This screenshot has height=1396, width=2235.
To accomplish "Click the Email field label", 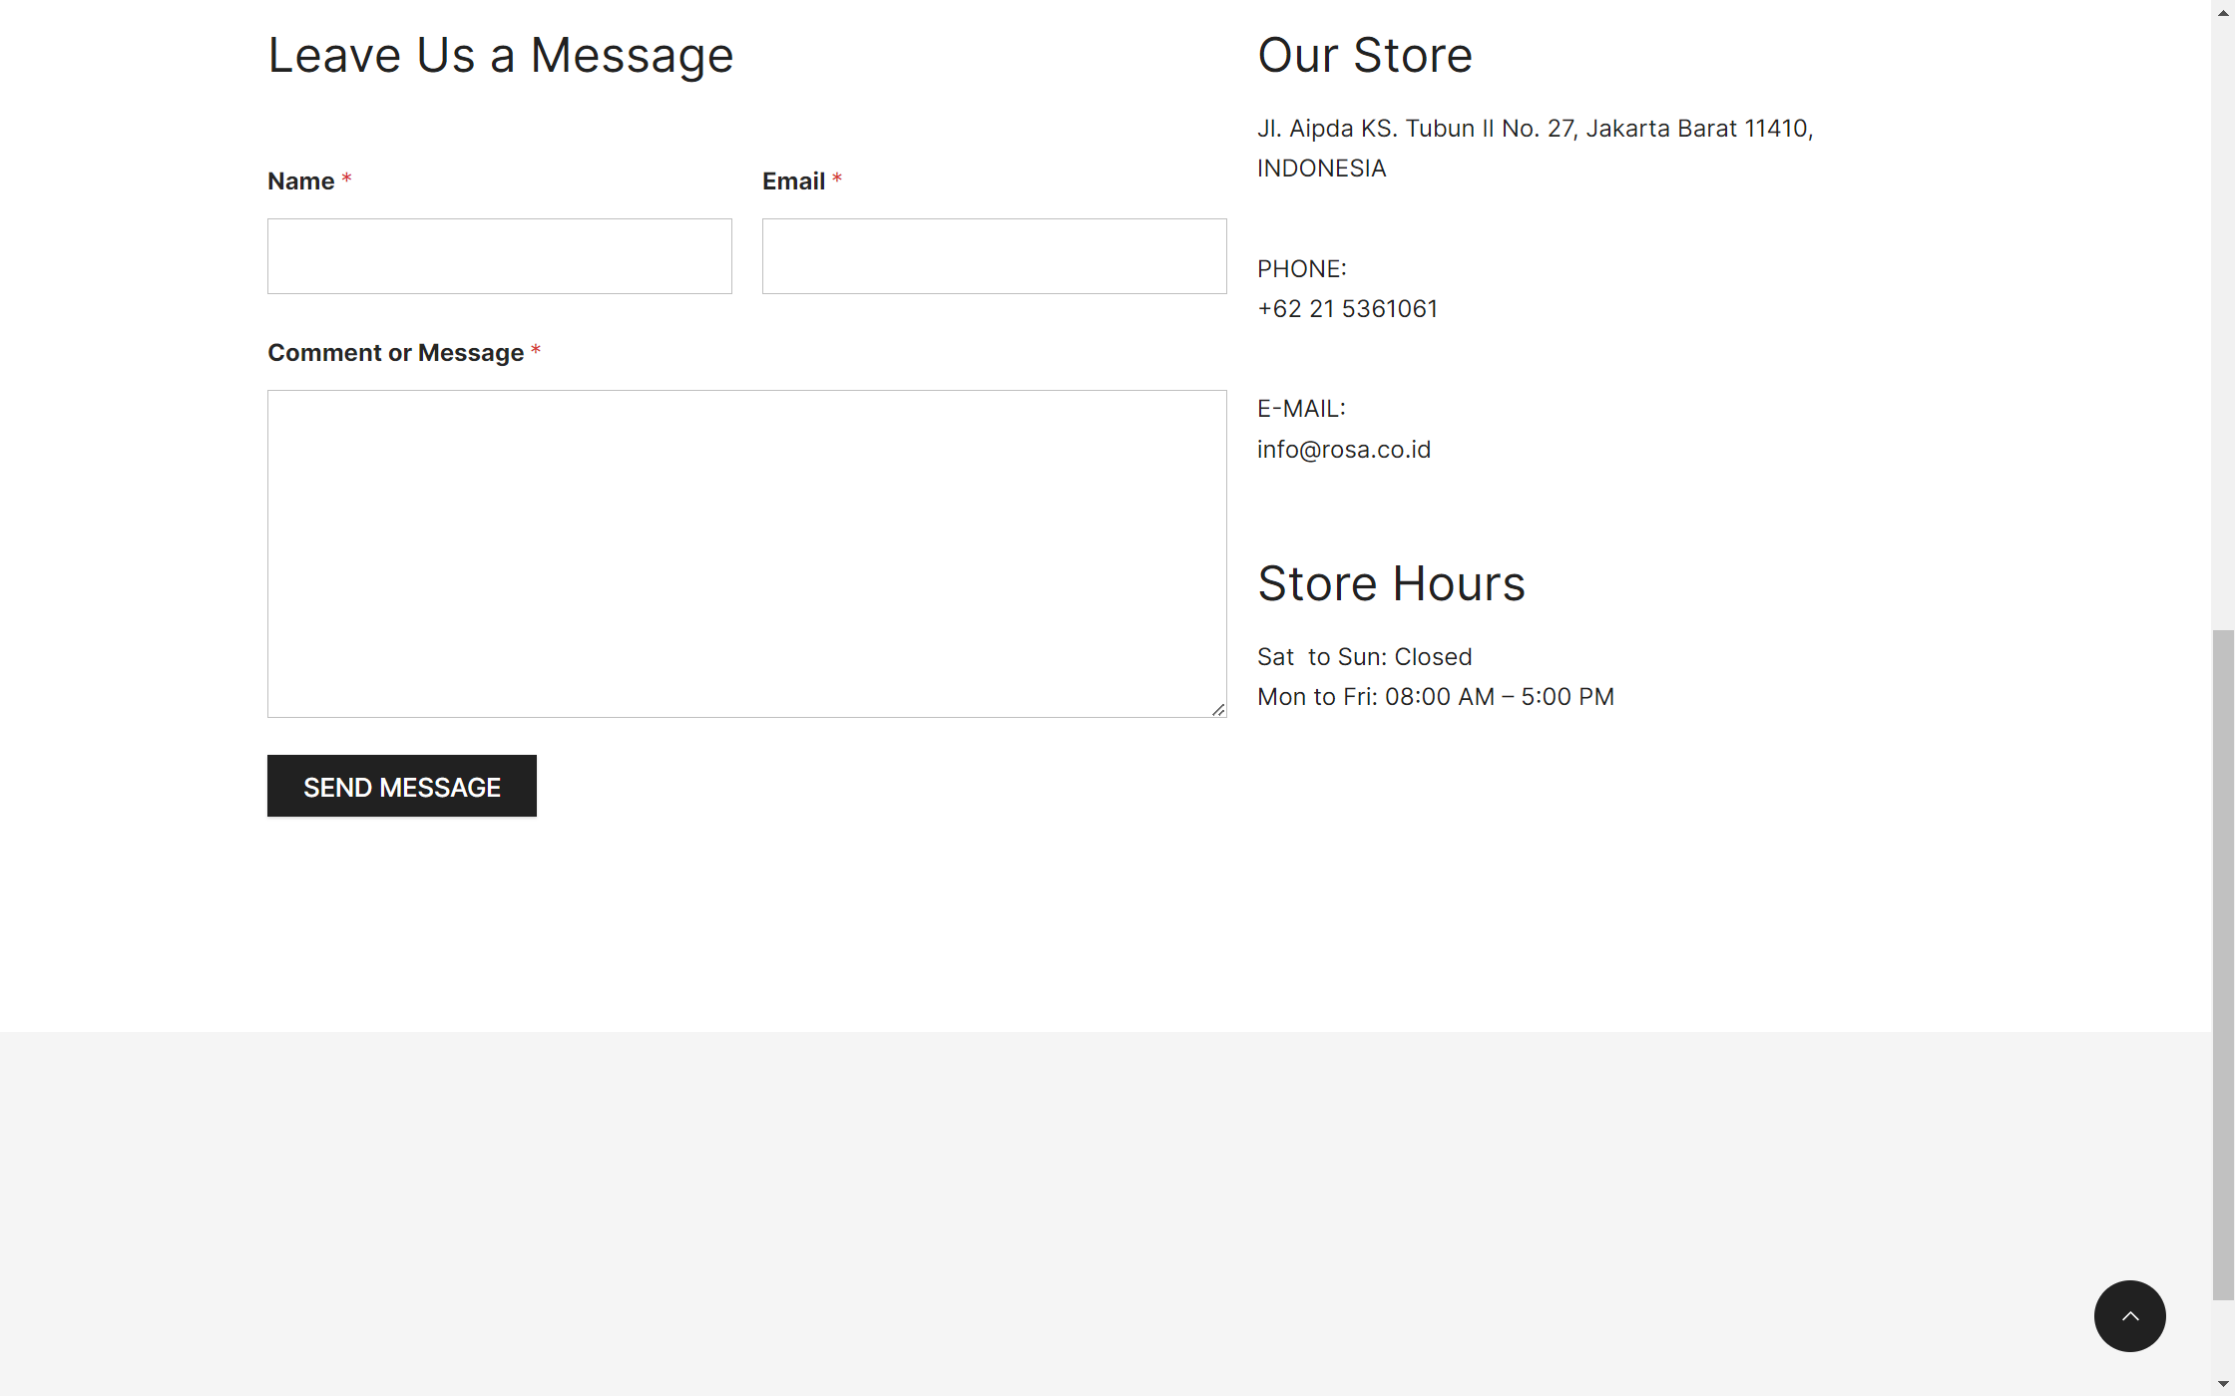I will tap(793, 181).
